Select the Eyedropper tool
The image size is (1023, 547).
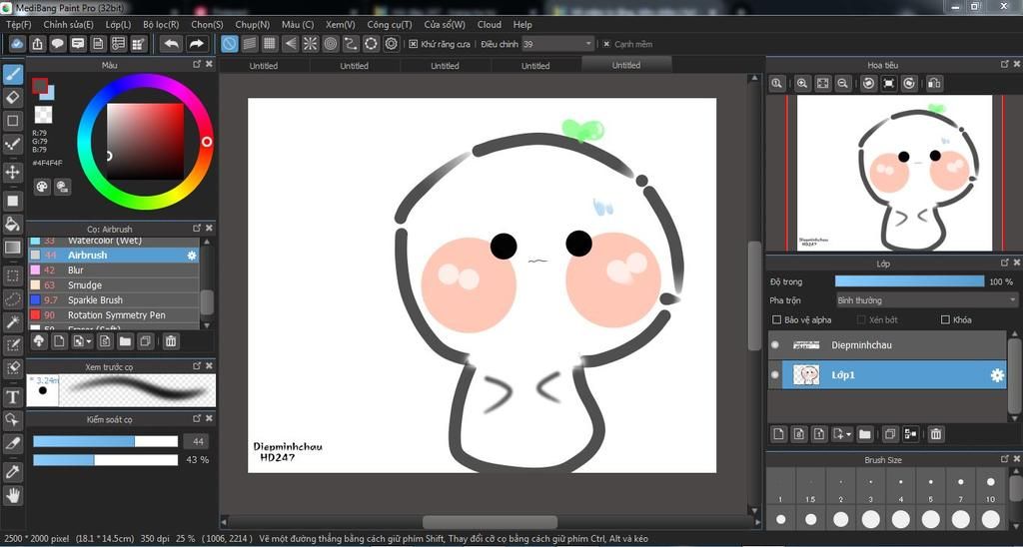pyautogui.click(x=12, y=471)
